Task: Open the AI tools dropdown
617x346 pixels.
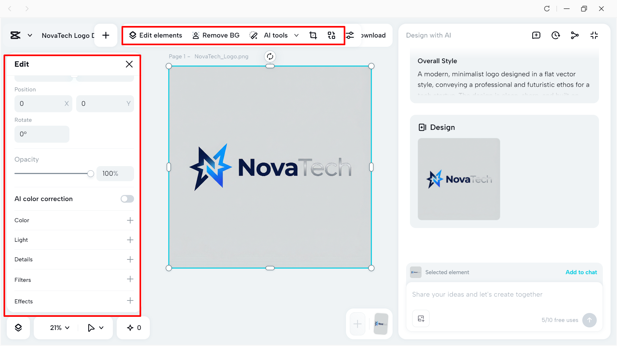Action: coord(296,35)
